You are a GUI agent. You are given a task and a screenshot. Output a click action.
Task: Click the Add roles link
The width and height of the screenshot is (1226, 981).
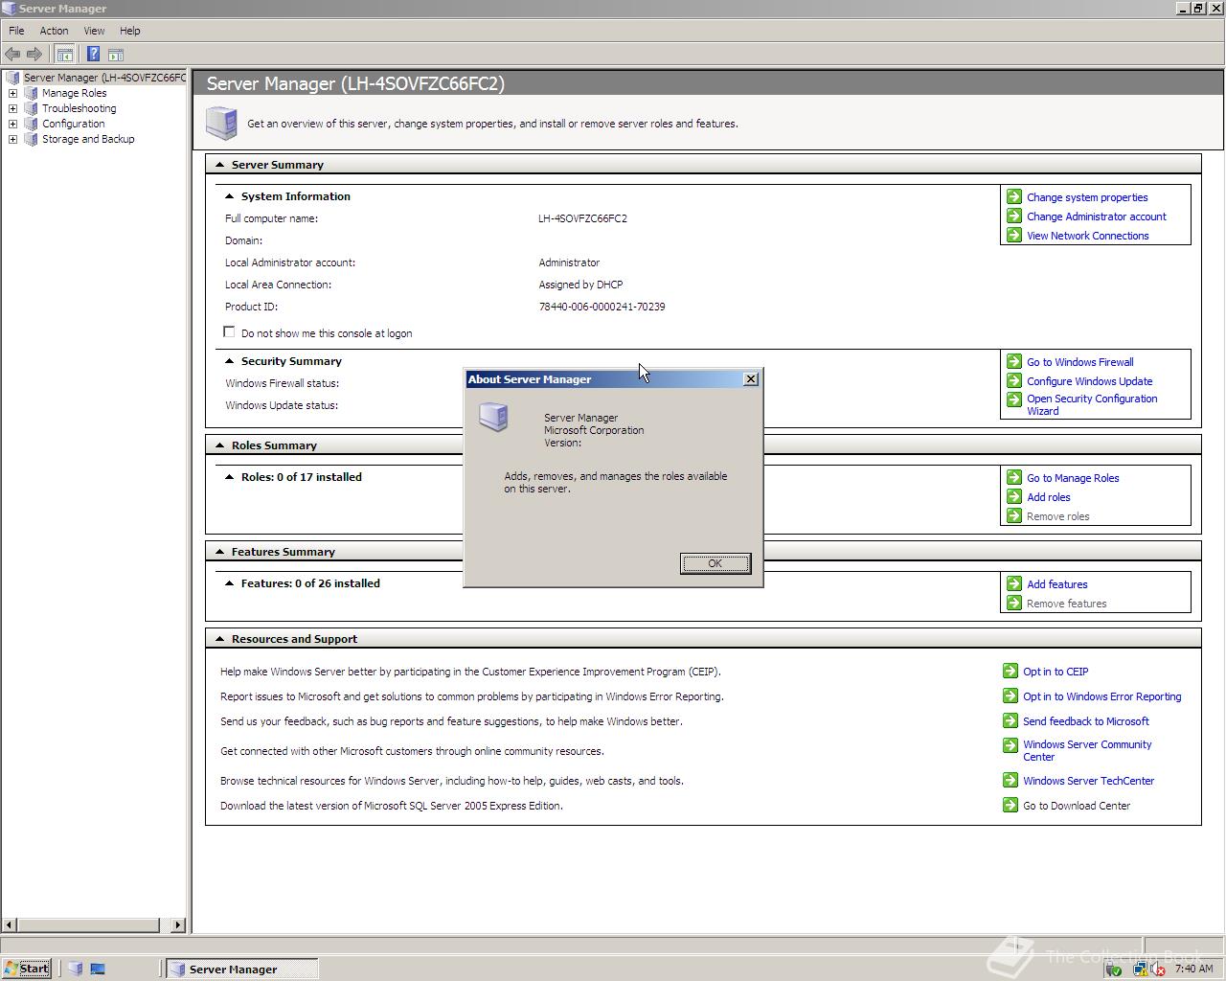1049,497
